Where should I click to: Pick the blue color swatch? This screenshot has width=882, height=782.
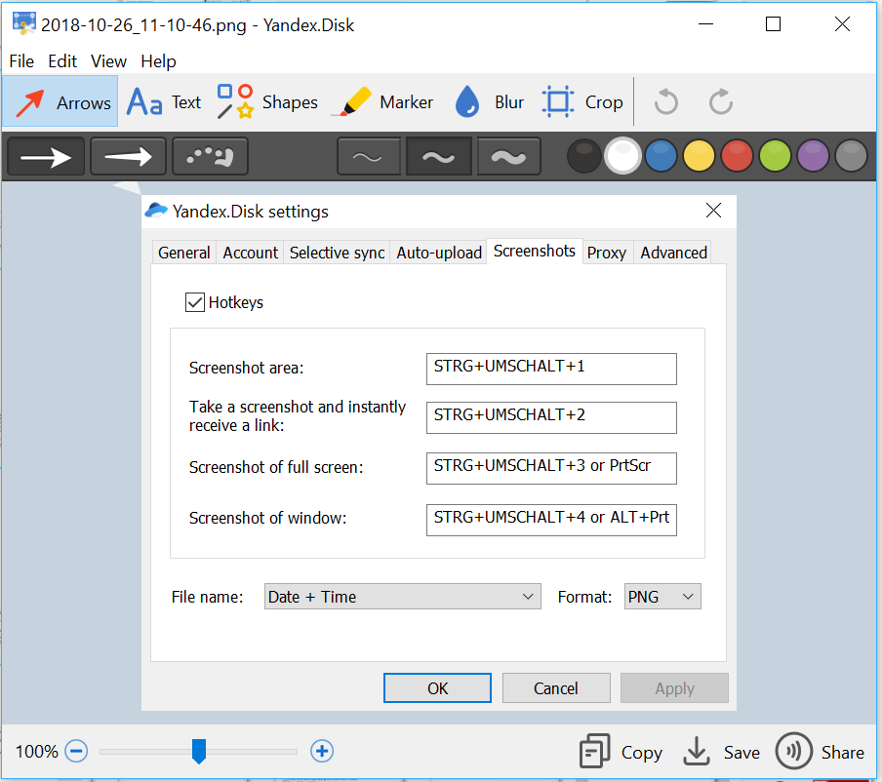661,156
